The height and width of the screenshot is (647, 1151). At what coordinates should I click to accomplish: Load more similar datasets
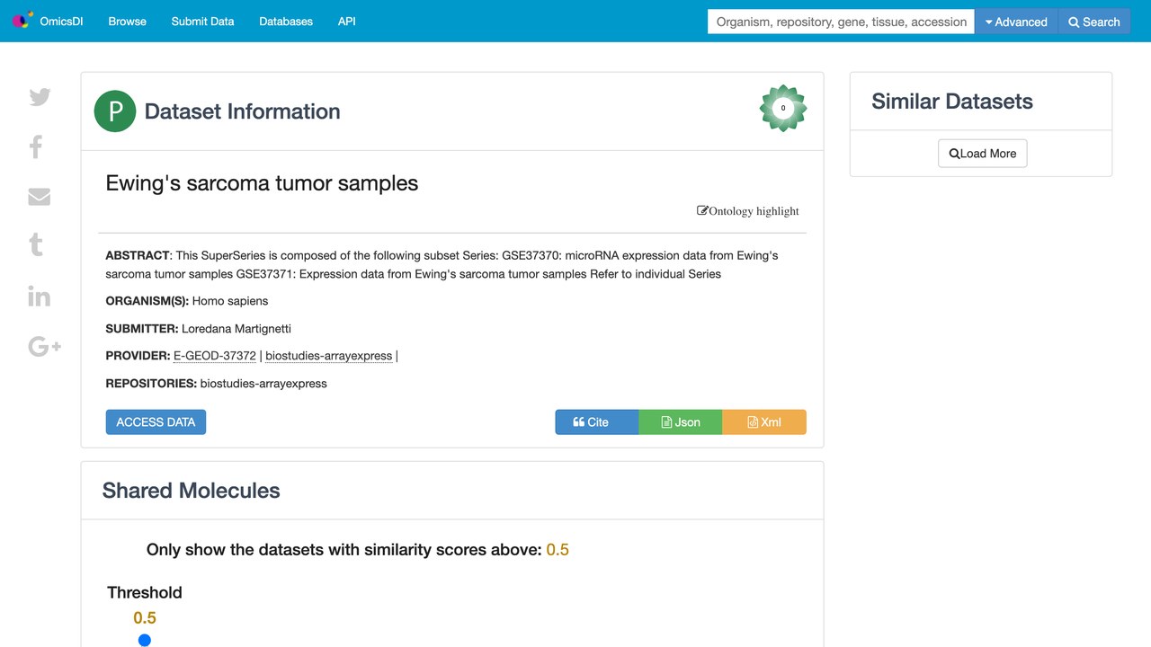pyautogui.click(x=982, y=154)
